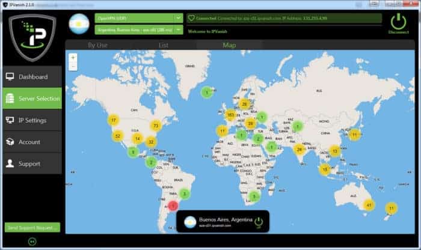The image size is (421, 250).
Task: Open IP Settings from the sidebar
Action: tap(32, 120)
